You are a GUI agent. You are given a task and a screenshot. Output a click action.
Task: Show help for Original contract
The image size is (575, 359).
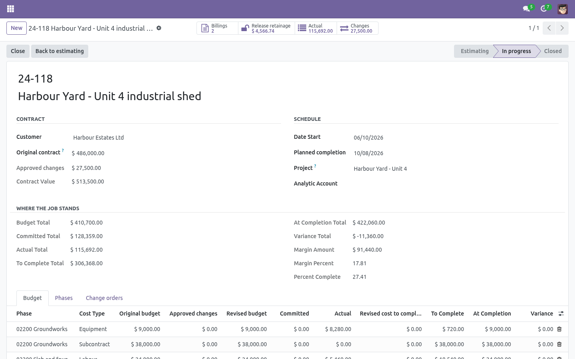(63, 151)
